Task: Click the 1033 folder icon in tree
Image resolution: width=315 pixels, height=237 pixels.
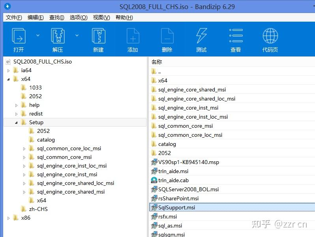Action: [x=24, y=88]
